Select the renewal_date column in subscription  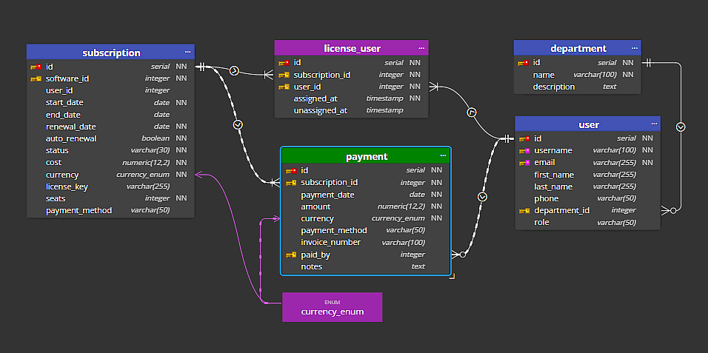[110, 127]
